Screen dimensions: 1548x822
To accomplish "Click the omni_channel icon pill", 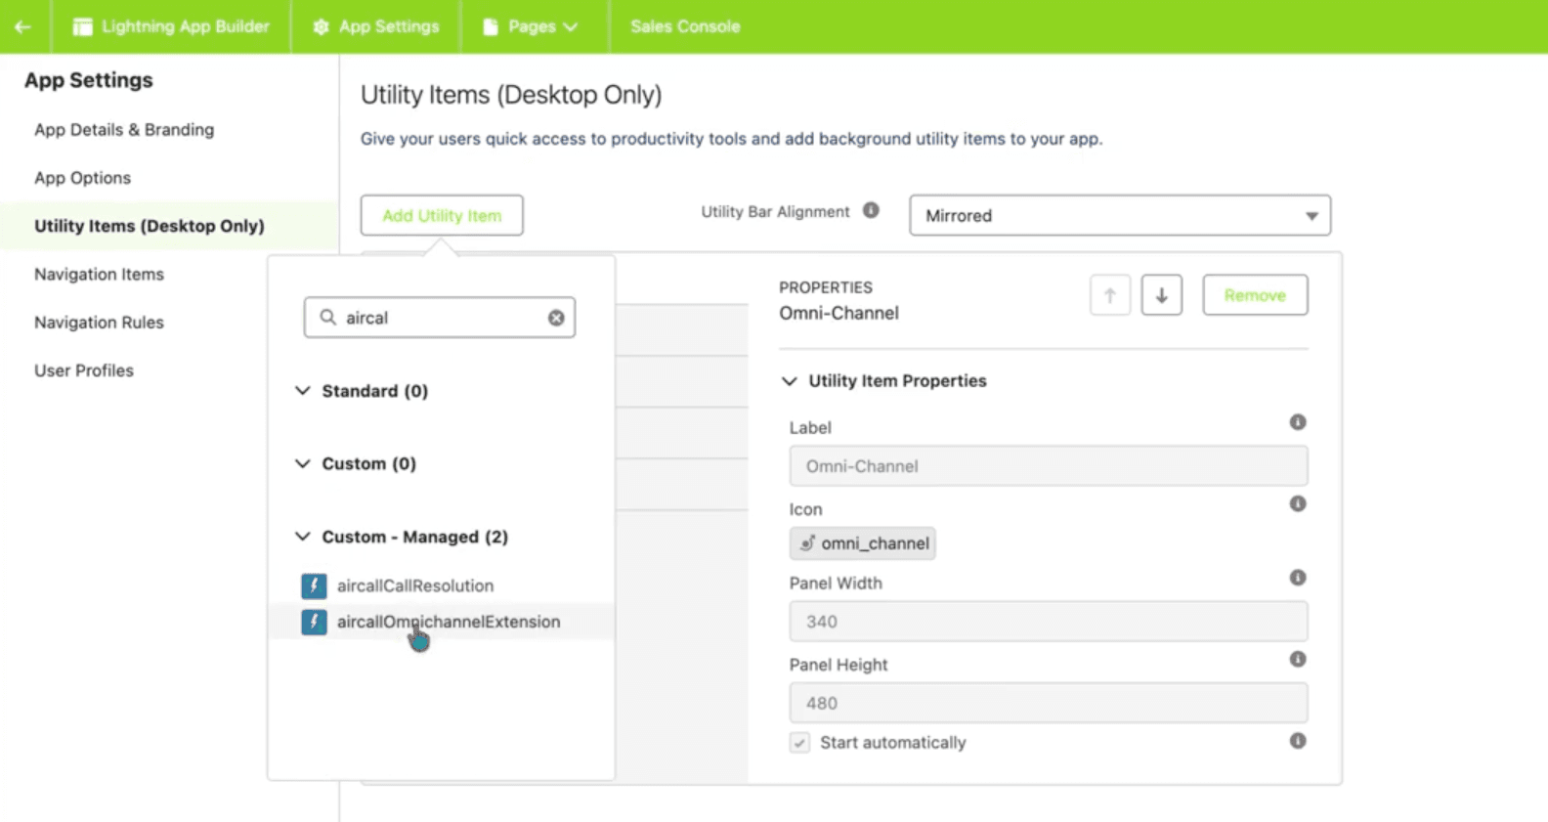I will point(862,543).
